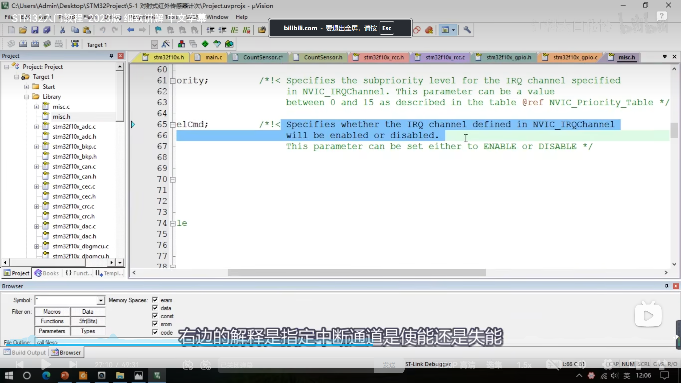Uncheck the eram memory space checkbox
This screenshot has height=383, width=681.
point(155,300)
